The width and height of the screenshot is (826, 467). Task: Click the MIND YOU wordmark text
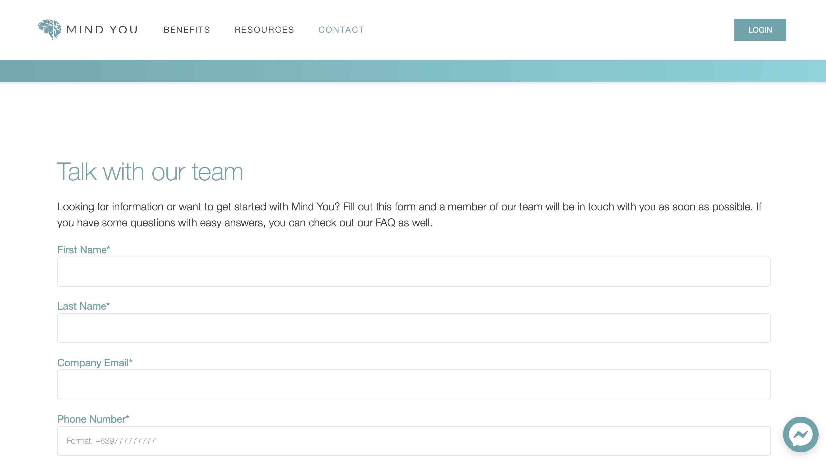click(x=102, y=30)
